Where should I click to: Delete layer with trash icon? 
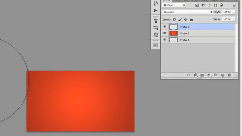tap(229, 75)
